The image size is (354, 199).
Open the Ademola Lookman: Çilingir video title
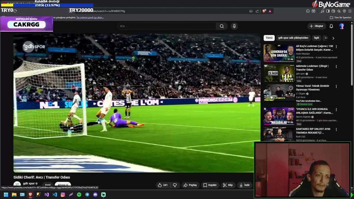coord(312,68)
